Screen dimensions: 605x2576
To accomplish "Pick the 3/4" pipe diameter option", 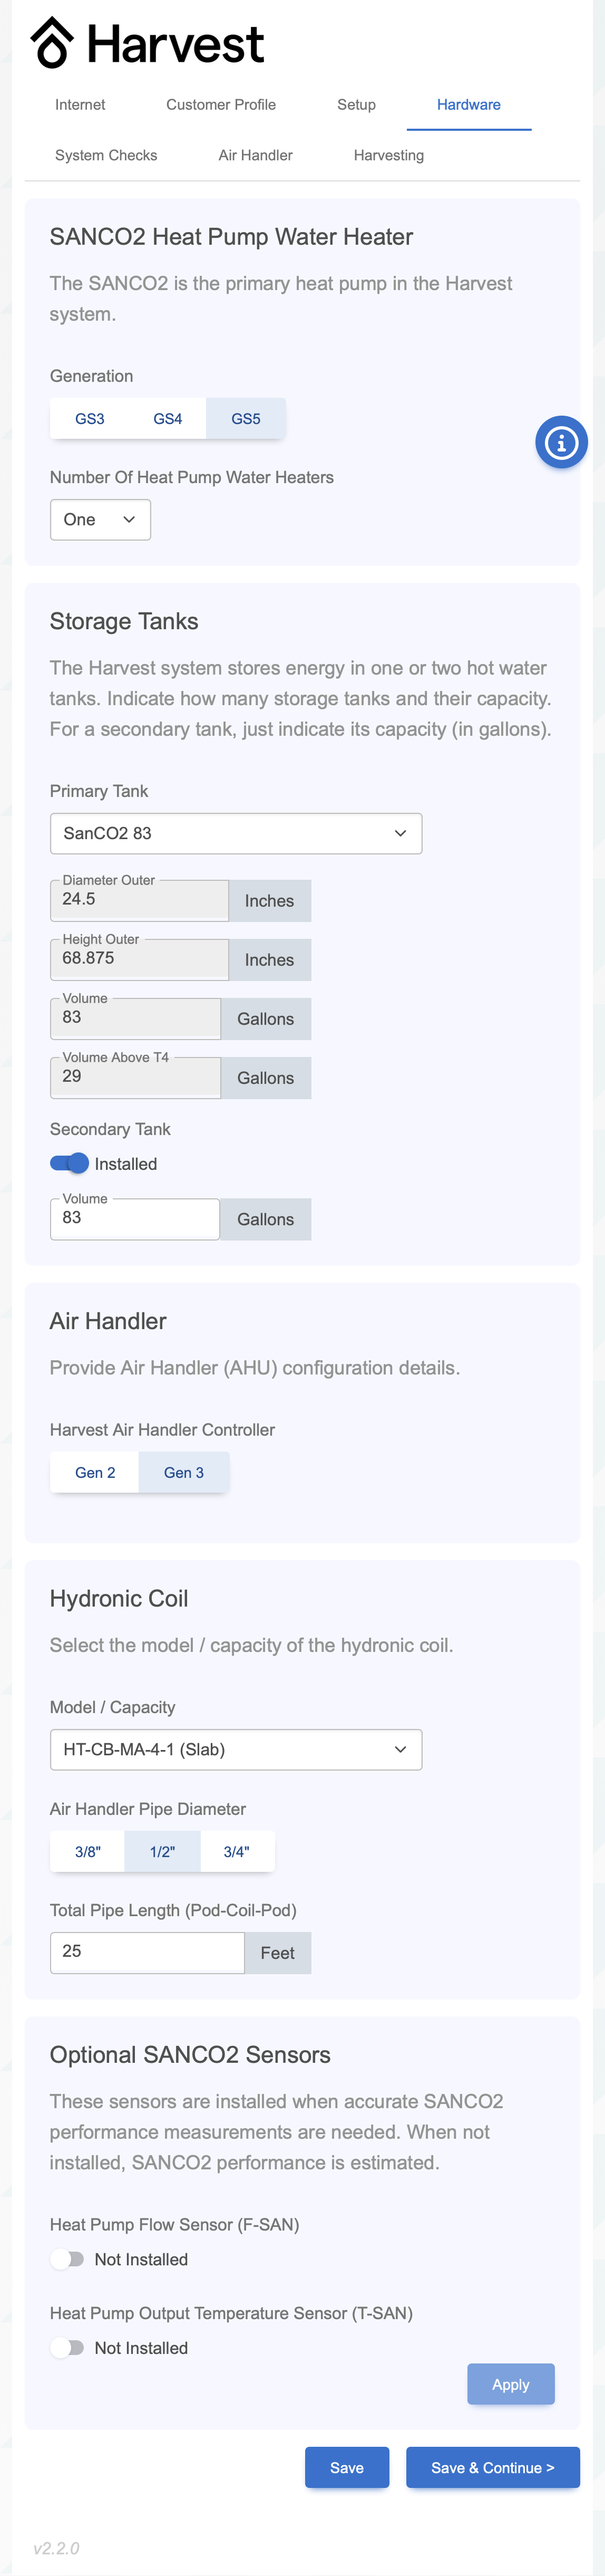I will (x=237, y=1851).
